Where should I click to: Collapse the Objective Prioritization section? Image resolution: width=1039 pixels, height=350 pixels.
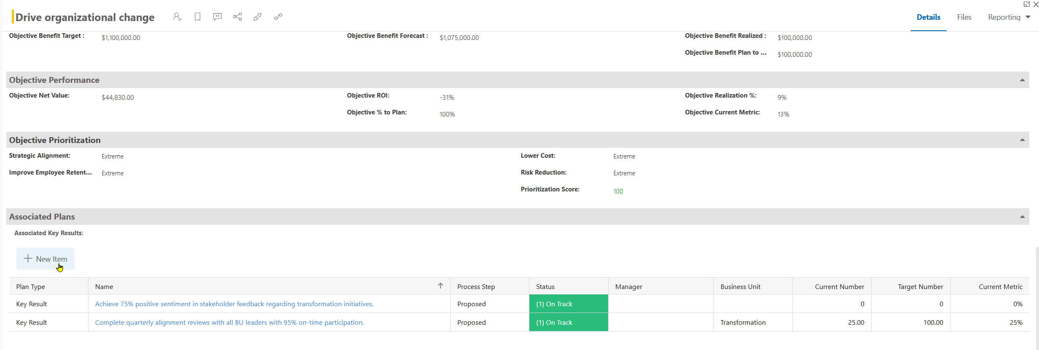coord(1022,140)
